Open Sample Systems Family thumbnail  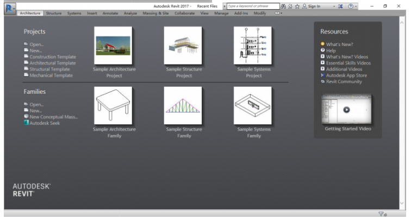click(x=253, y=106)
